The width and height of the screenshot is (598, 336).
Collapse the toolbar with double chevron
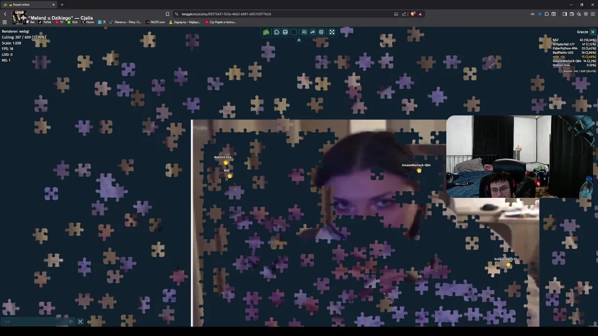299,40
